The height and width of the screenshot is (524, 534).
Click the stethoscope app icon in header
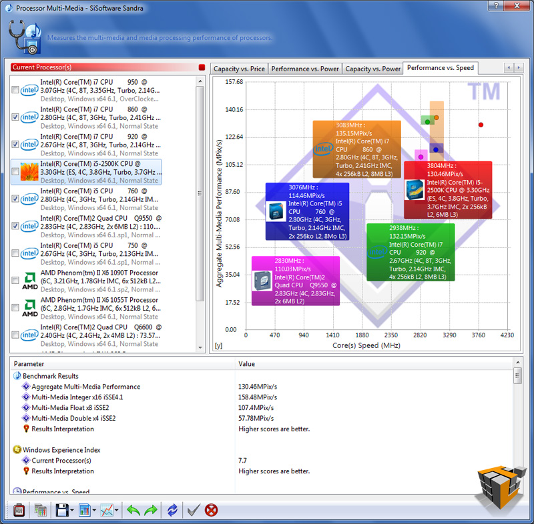[x=25, y=37]
